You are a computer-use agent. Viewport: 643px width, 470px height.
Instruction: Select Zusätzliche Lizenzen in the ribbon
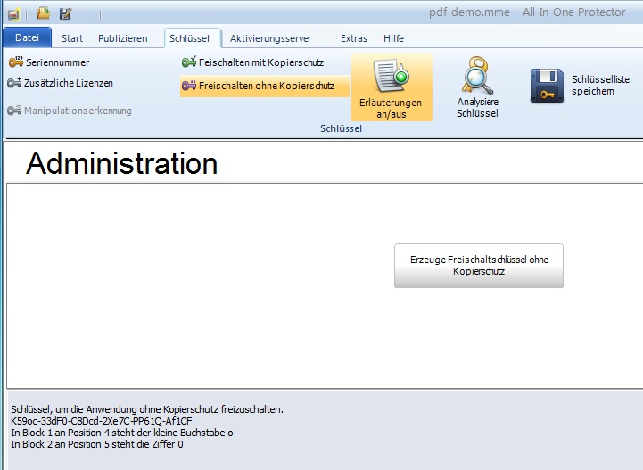pos(61,83)
